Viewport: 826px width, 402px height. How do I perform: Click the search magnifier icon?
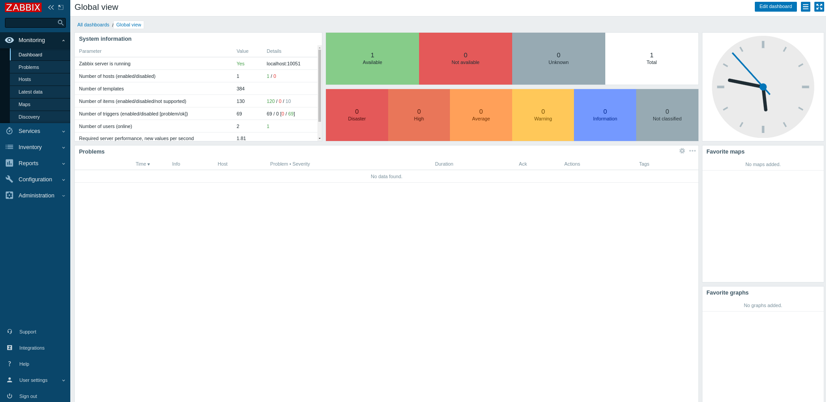tap(61, 23)
